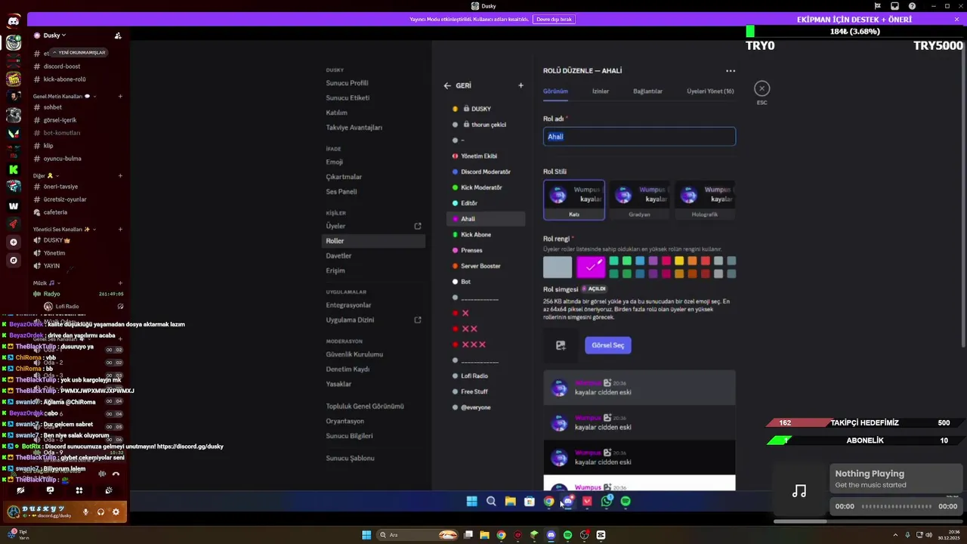Click the Add a Server plus icon
This screenshot has width=967, height=544.
[14, 242]
